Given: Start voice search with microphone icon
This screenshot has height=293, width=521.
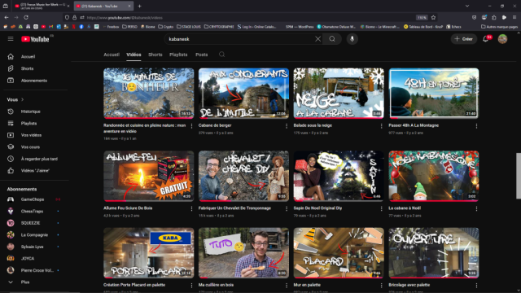Looking at the screenshot, I should point(352,39).
